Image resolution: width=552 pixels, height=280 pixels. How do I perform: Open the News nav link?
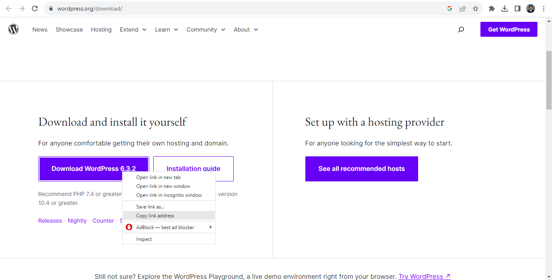(40, 29)
